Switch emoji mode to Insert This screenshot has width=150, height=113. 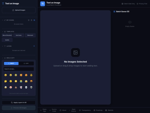click(x=11, y=63)
